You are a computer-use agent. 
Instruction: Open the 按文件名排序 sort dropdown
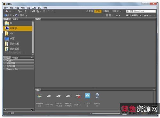(x=132, y=16)
